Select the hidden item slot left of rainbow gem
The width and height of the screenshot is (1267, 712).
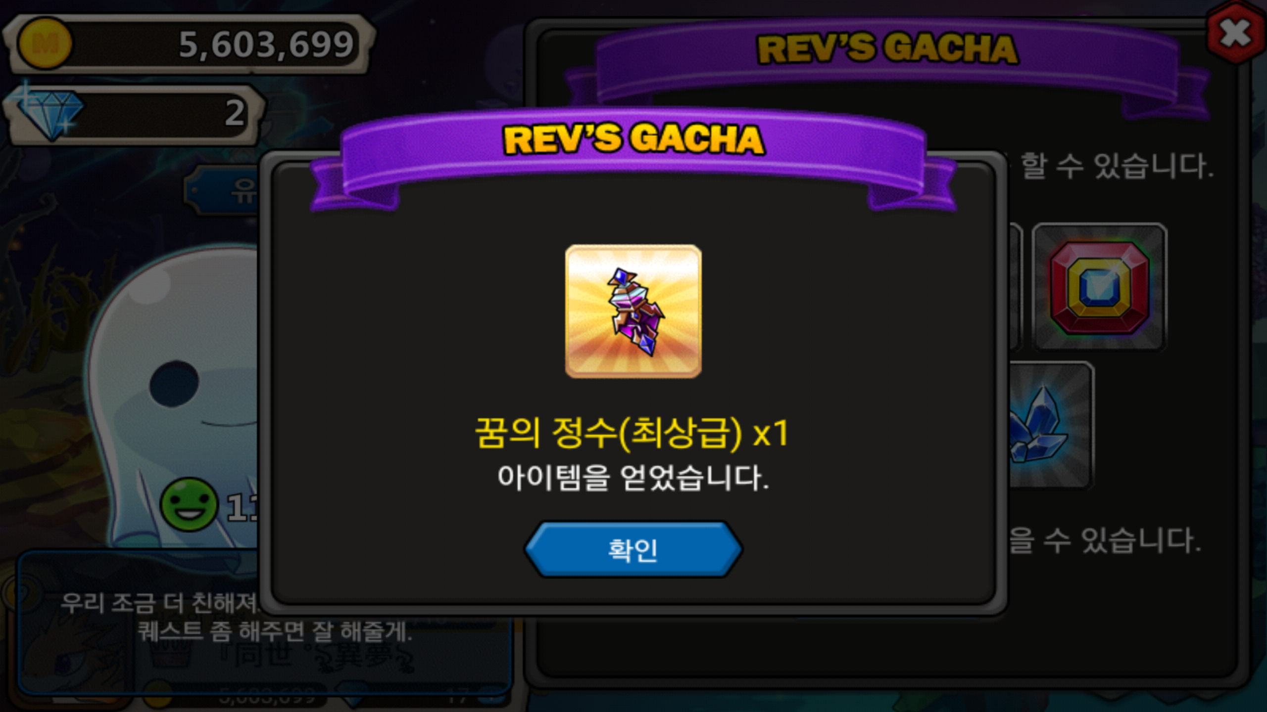pos(1016,287)
